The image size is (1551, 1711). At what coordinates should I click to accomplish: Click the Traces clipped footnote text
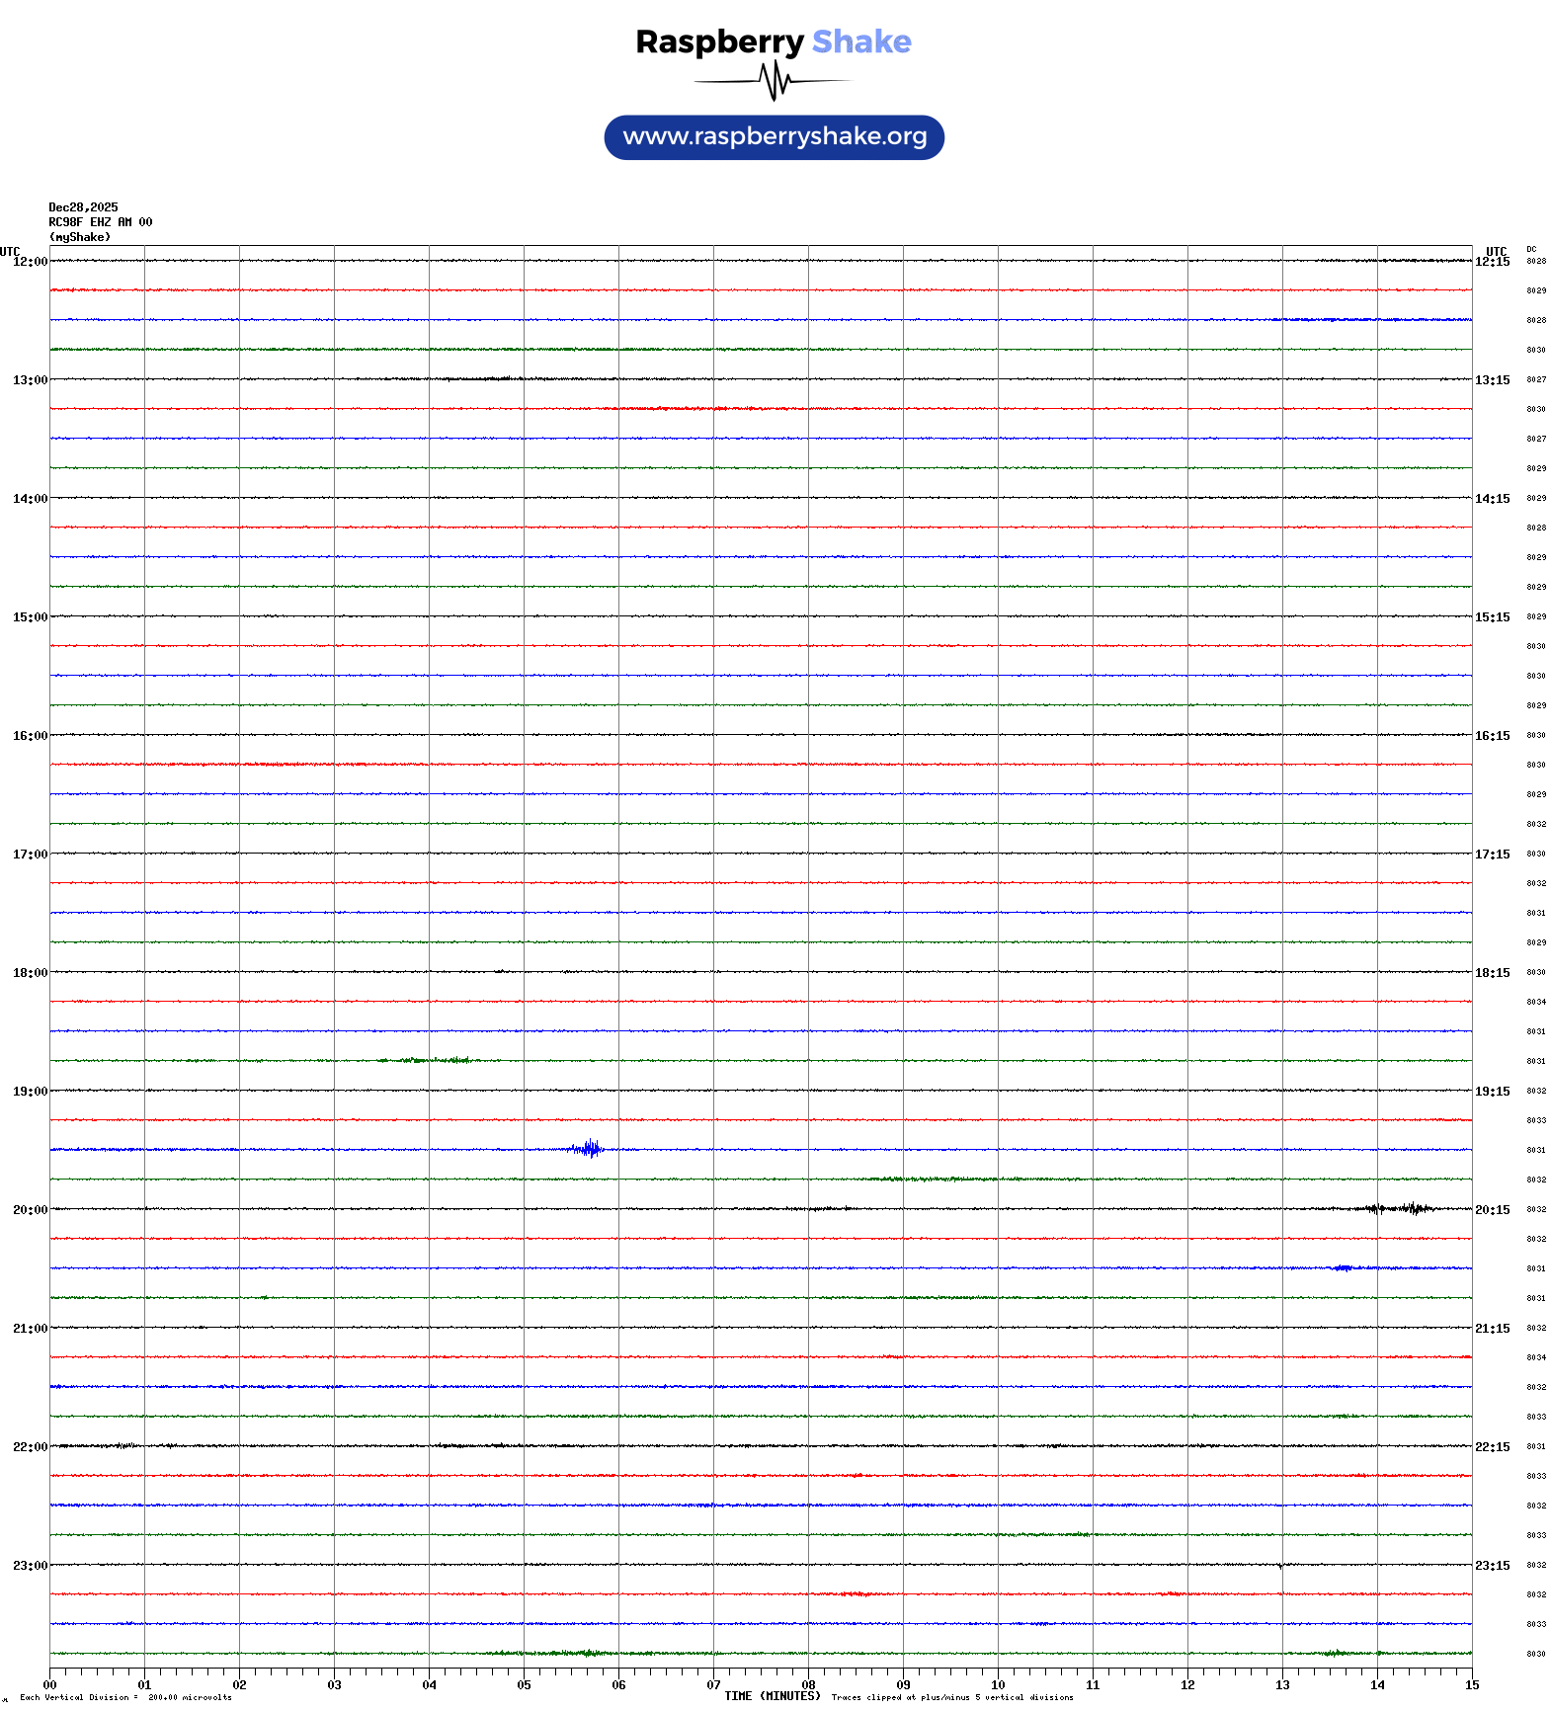[x=951, y=1697]
